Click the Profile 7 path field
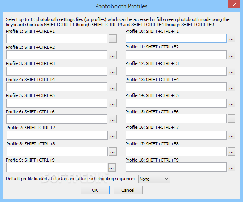 tap(57, 135)
